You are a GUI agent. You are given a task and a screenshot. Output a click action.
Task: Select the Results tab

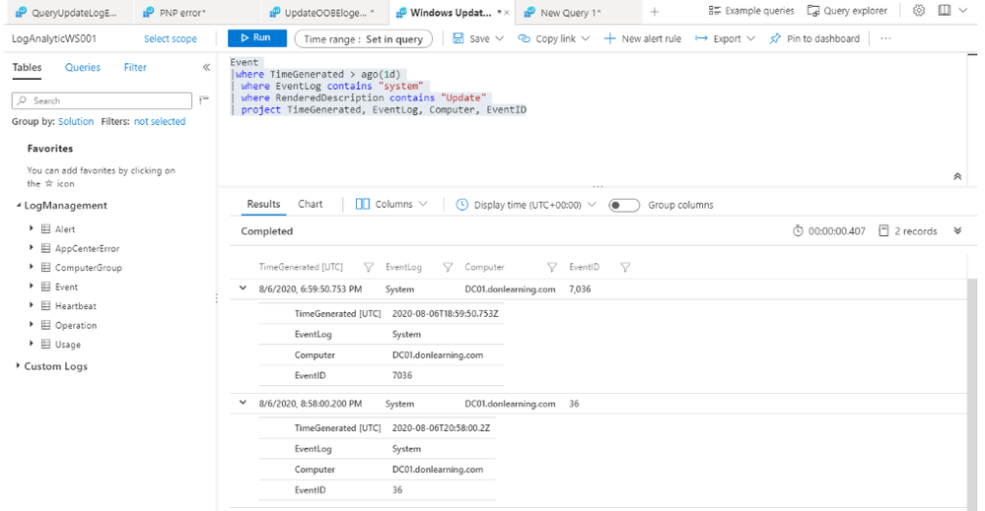[x=263, y=205]
